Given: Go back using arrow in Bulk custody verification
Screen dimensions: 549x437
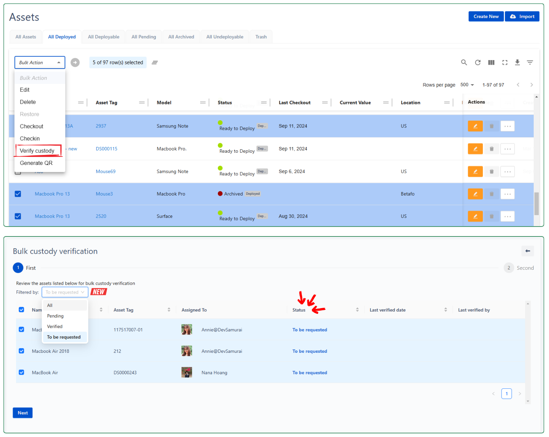Looking at the screenshot, I should tap(528, 251).
